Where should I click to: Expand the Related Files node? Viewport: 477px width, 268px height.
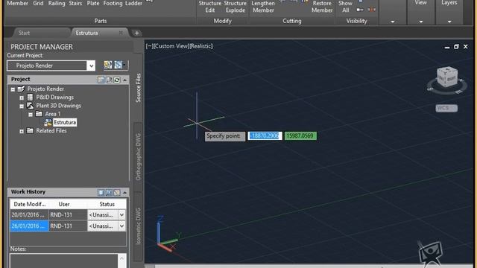pos(22,131)
